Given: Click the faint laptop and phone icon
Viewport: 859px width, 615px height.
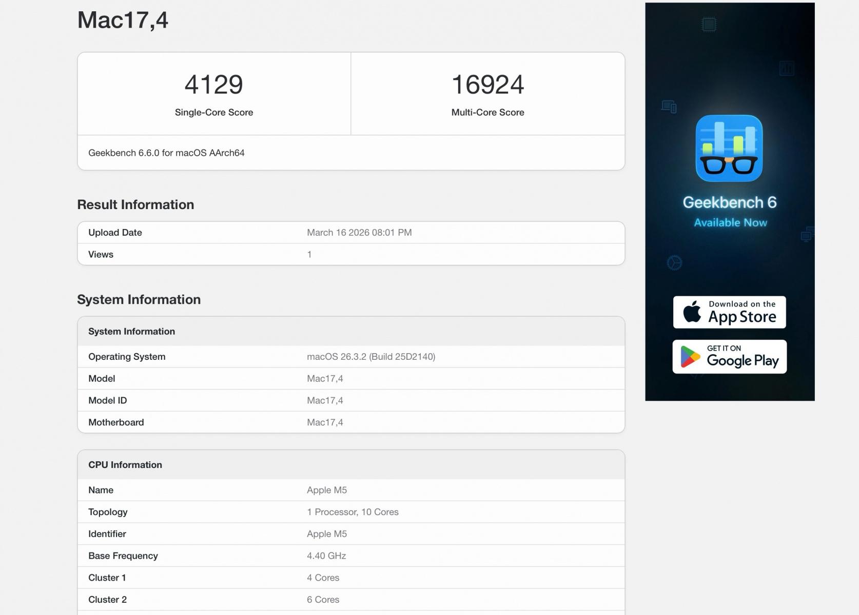Looking at the screenshot, I should (x=669, y=107).
